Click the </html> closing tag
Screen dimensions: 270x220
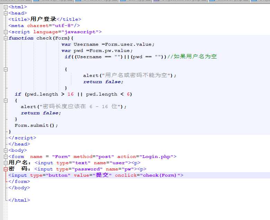[19, 200]
